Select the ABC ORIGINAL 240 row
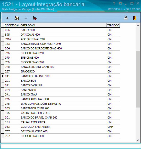Screen dimensions: 141x149 pyautogui.click(x=61, y=39)
